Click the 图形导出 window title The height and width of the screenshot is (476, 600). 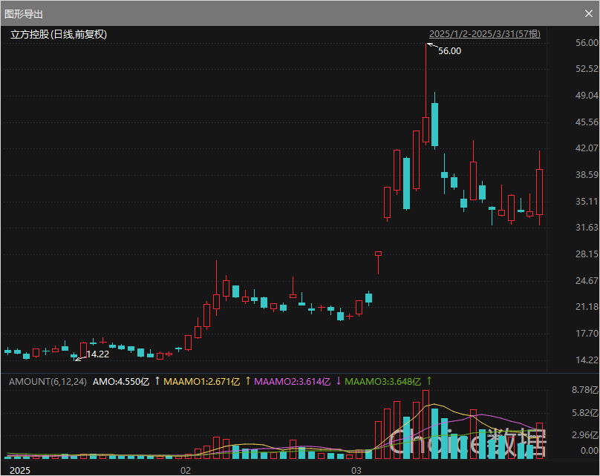[x=24, y=14]
